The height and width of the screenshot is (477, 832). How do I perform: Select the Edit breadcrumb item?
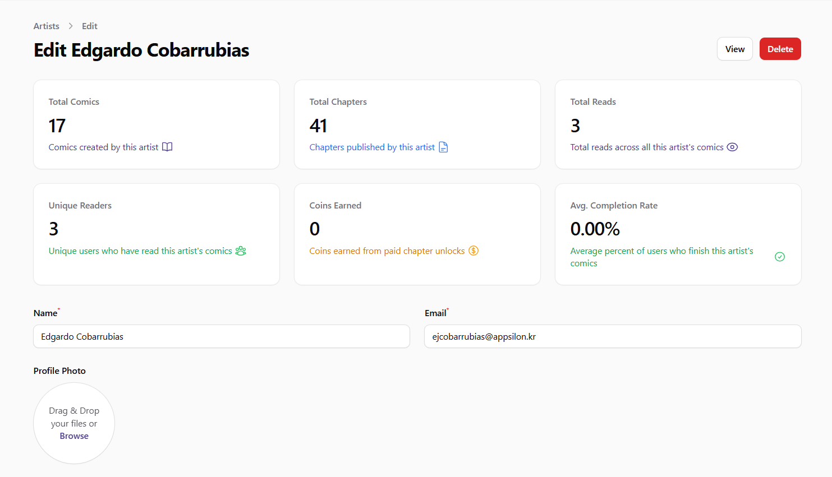pos(89,26)
